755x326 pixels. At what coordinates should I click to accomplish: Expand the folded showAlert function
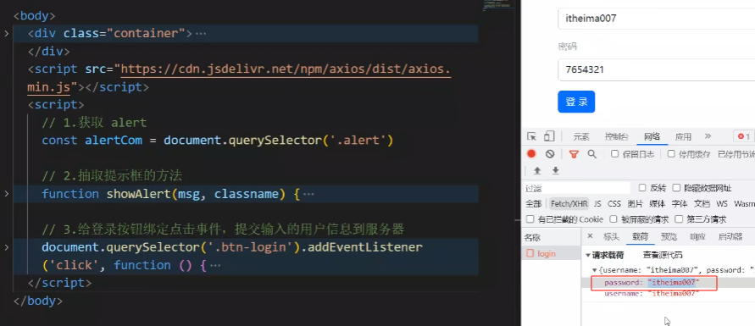point(6,194)
